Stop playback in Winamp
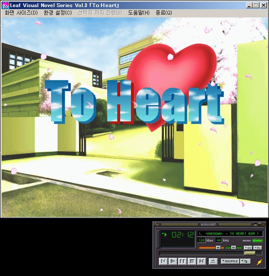The image size is (269, 276). (x=192, y=261)
